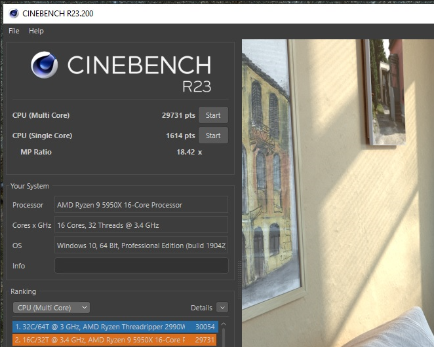This screenshot has width=434, height=347.
Task: Start the CPU Multi Core test
Action: pyautogui.click(x=213, y=115)
